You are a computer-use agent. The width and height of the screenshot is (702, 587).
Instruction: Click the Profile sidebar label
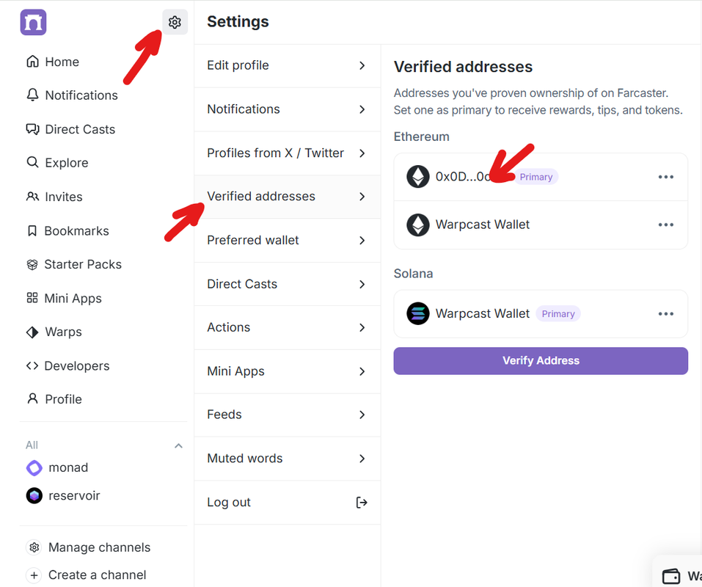[64, 399]
